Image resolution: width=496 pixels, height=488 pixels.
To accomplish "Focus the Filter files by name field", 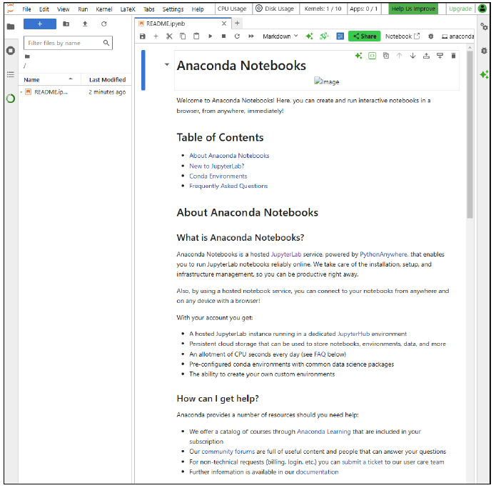I will pos(64,43).
